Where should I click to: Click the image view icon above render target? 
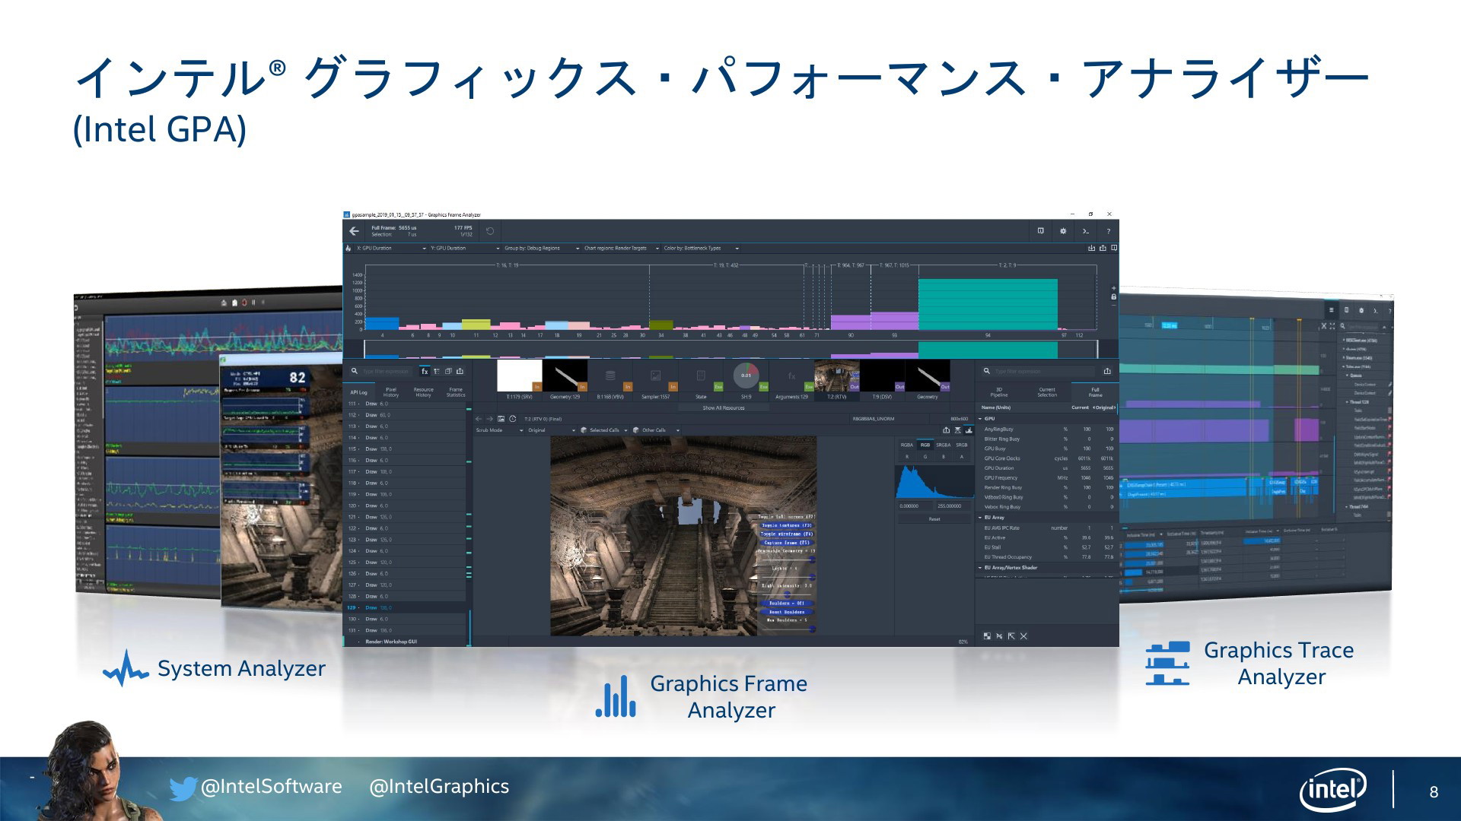pyautogui.click(x=501, y=419)
